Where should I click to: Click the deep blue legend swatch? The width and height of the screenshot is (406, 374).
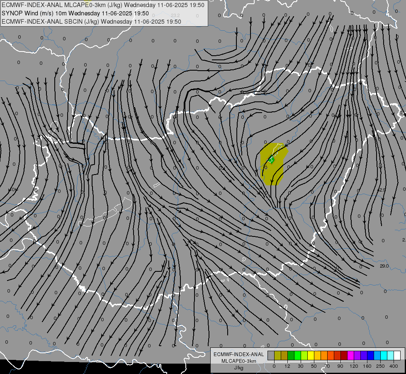370,355
